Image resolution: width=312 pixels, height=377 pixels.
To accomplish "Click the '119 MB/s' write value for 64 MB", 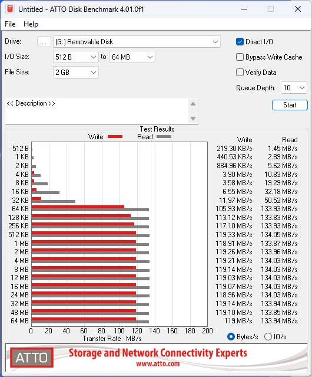I will pyautogui.click(x=238, y=321).
